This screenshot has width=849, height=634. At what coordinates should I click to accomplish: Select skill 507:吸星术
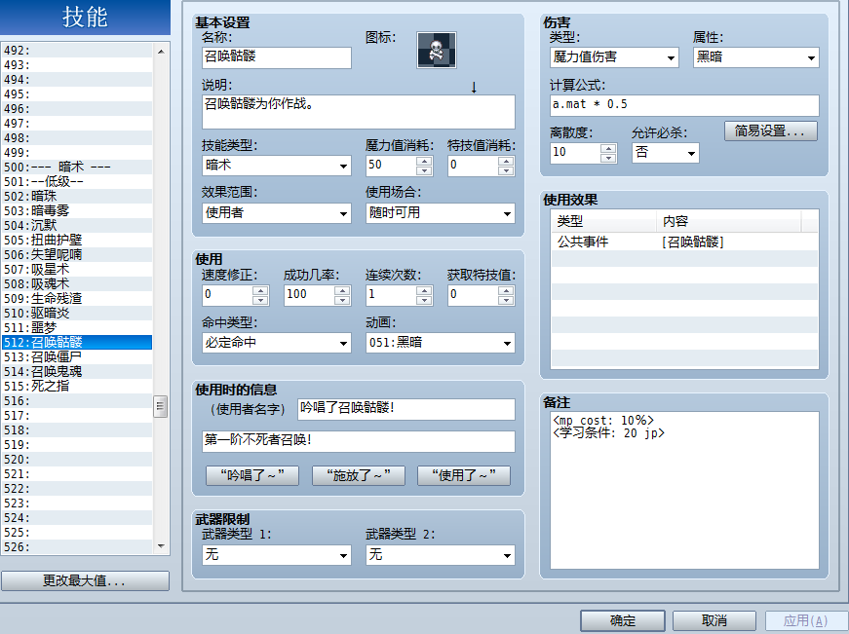coord(77,270)
